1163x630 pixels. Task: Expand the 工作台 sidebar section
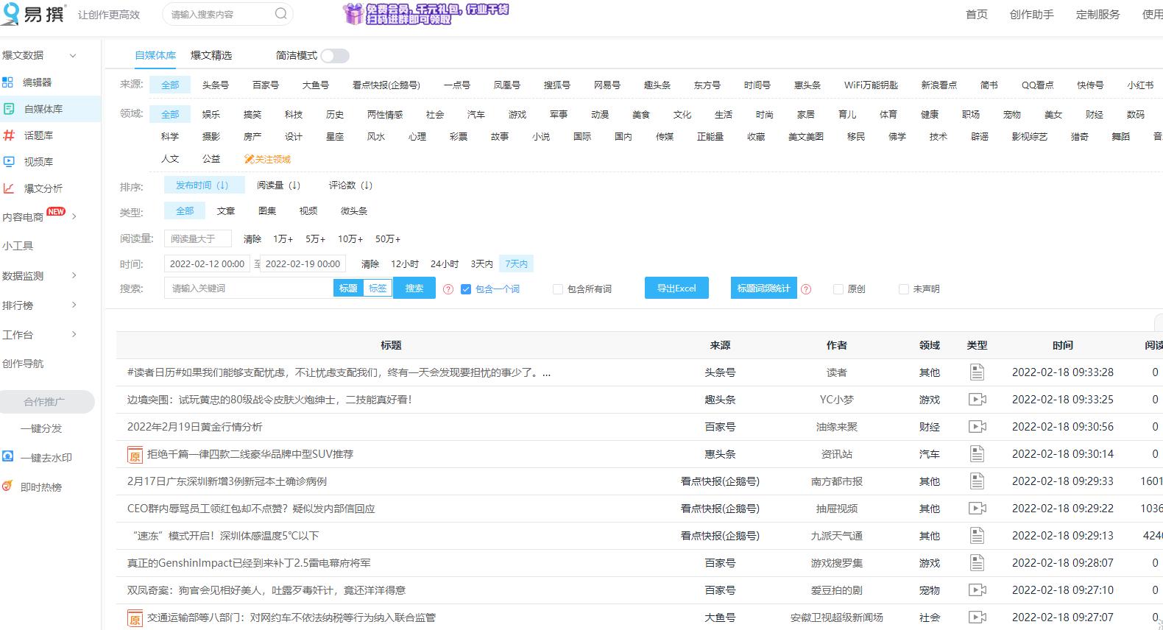pyautogui.click(x=74, y=334)
